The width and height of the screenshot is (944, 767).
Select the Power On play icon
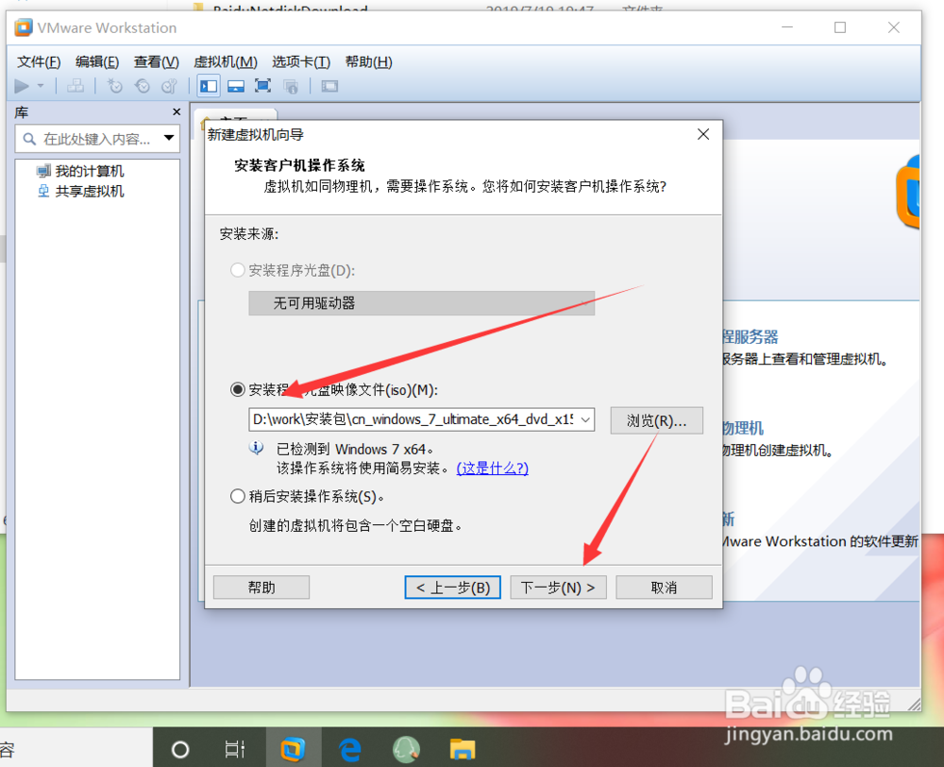point(21,86)
